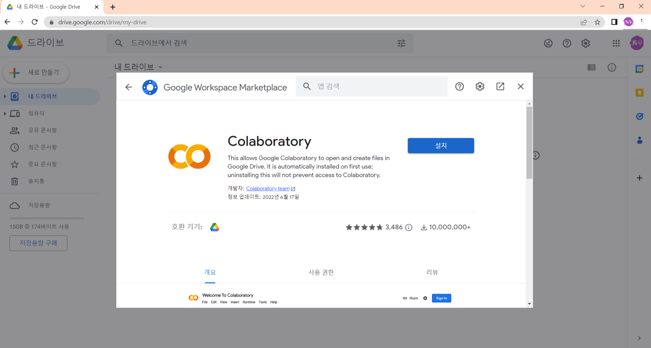
Task: Click the app search field in Marketplace
Action: 372,86
